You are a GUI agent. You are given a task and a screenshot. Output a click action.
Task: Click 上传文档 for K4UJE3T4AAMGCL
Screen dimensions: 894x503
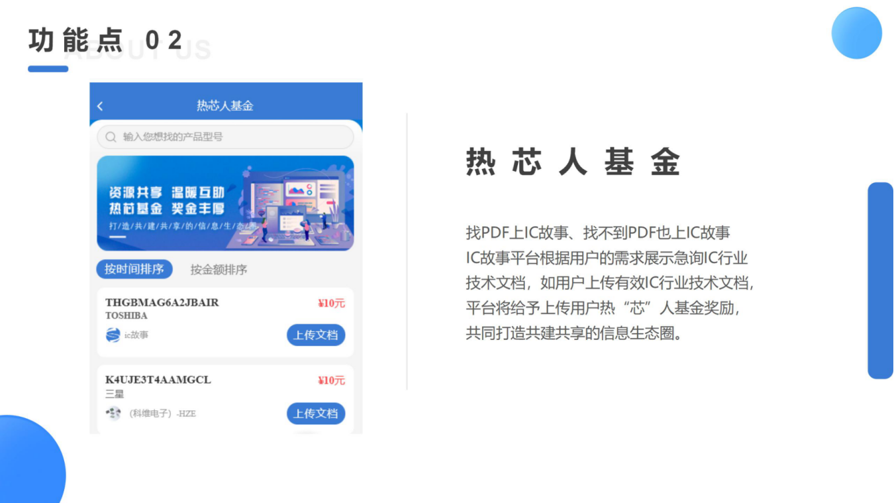[316, 414]
